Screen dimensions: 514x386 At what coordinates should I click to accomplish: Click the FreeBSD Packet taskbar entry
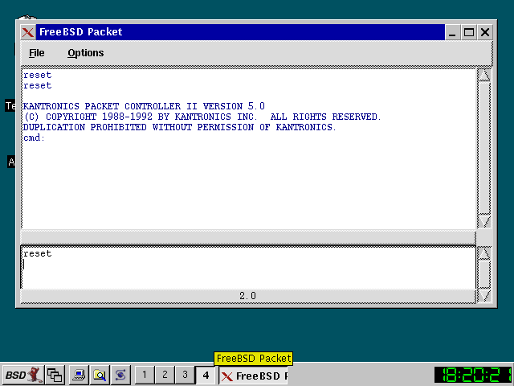pyautogui.click(x=253, y=376)
